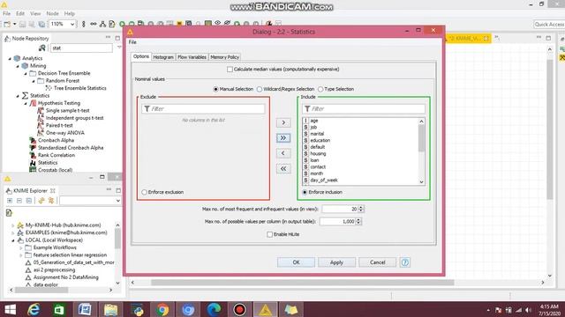Select the Tree Ensemble Statistics node
565x317 pixels.
tap(80, 88)
